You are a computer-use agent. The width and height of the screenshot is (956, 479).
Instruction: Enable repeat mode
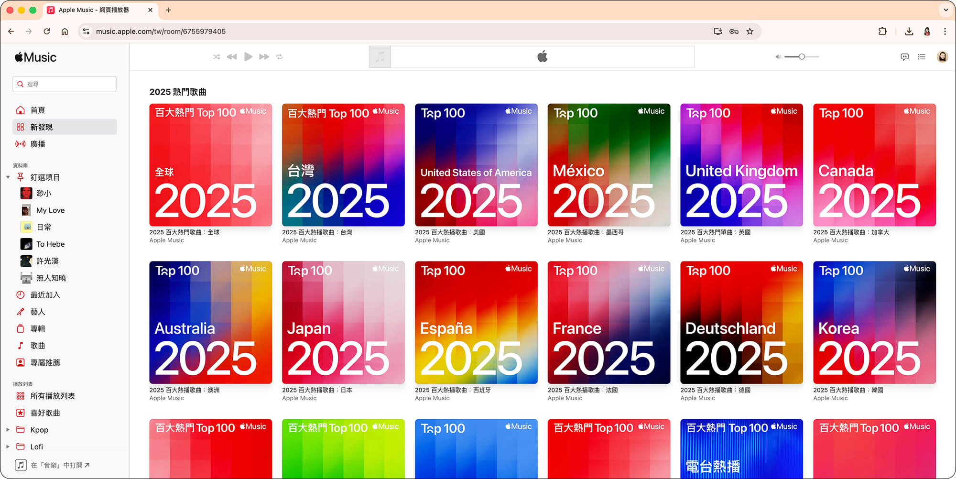tap(280, 56)
